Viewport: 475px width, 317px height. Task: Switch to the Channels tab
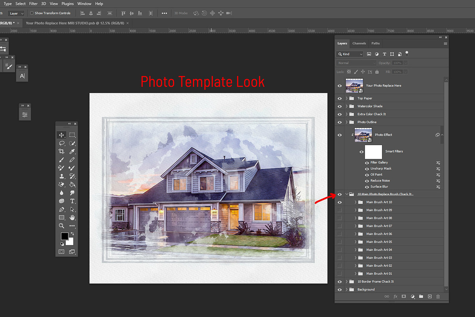pyautogui.click(x=359, y=44)
